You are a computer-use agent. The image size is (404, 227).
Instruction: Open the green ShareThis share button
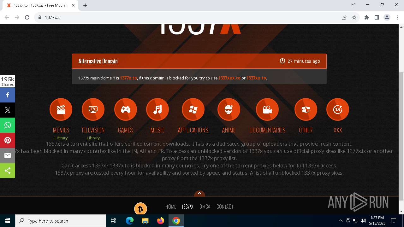tap(8, 171)
